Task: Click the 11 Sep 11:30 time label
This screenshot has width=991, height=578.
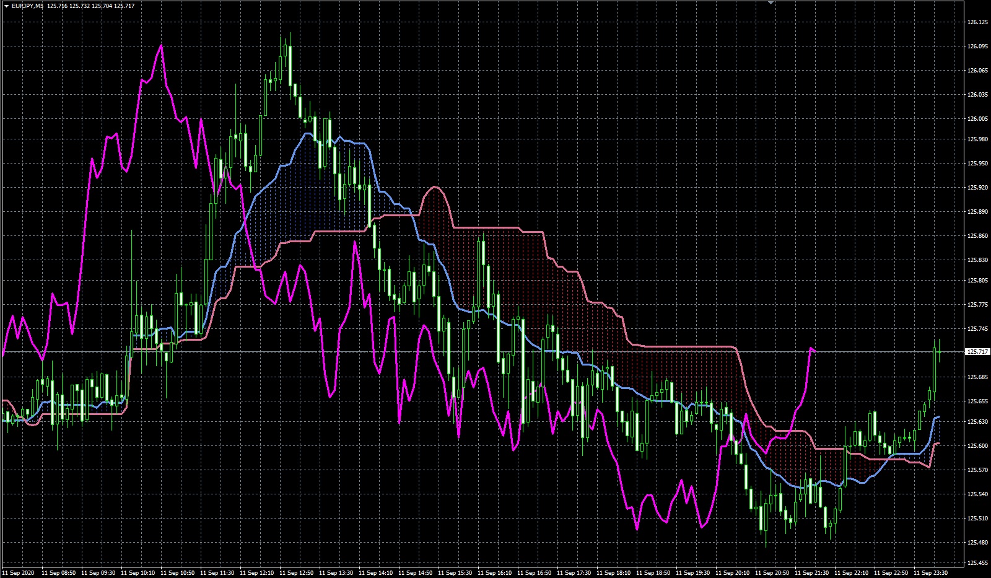Action: 217,573
